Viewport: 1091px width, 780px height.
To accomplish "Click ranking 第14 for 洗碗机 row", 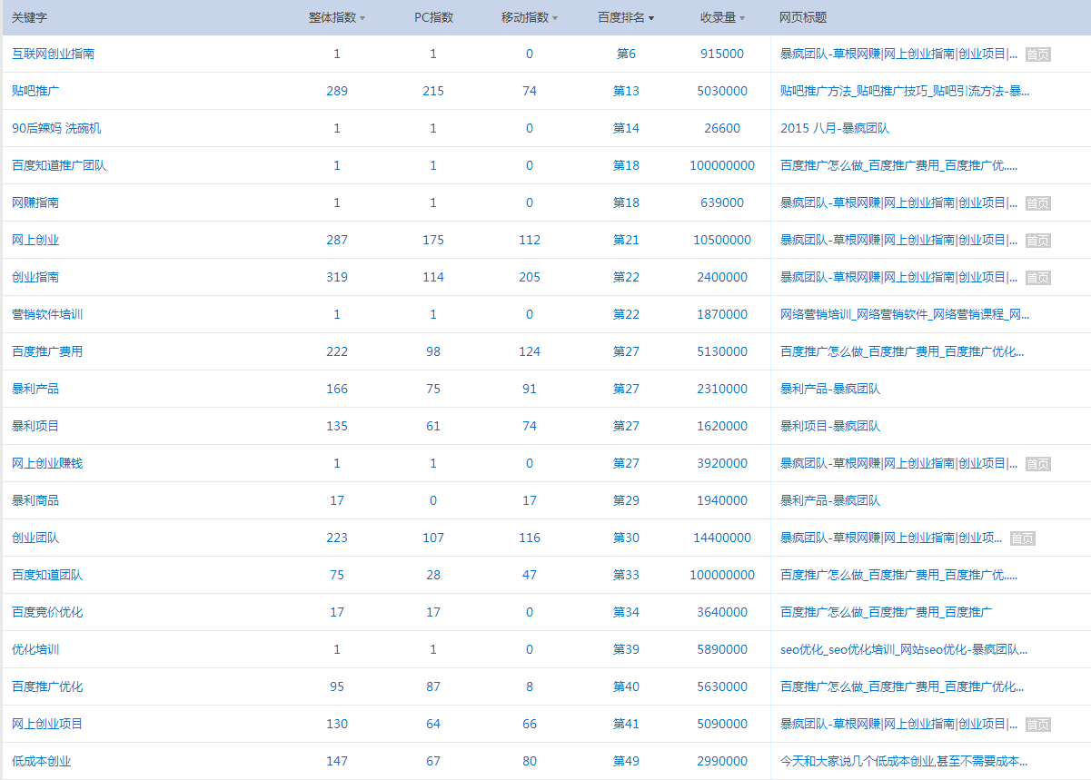I will point(626,128).
